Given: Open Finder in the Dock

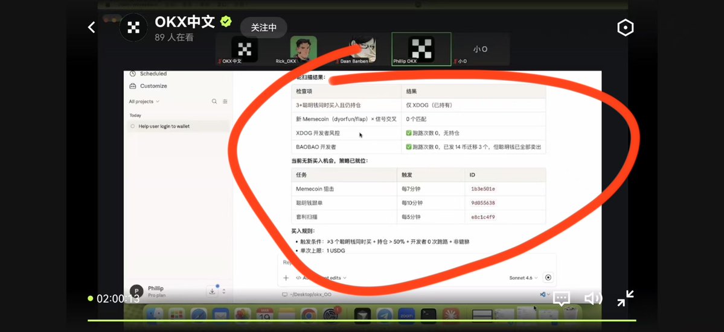Looking at the screenshot, I should (154, 315).
